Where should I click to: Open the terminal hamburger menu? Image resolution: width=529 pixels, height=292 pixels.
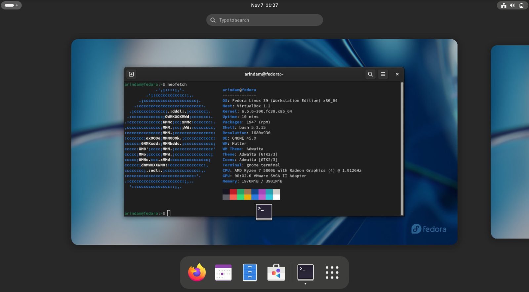pos(383,74)
